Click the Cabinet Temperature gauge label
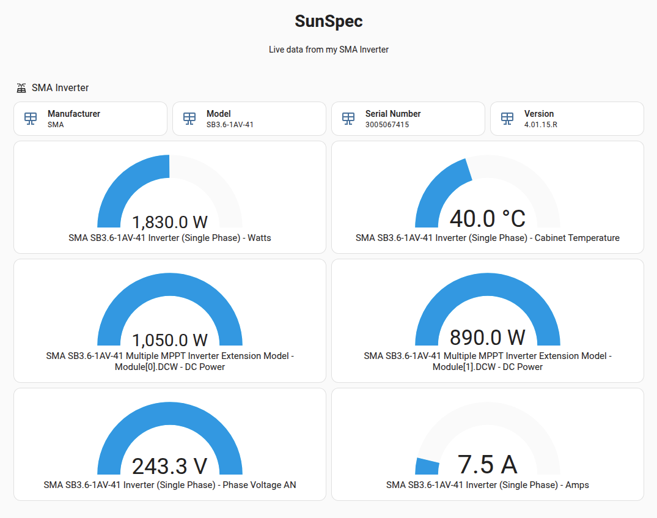This screenshot has height=518, width=657. (488, 238)
